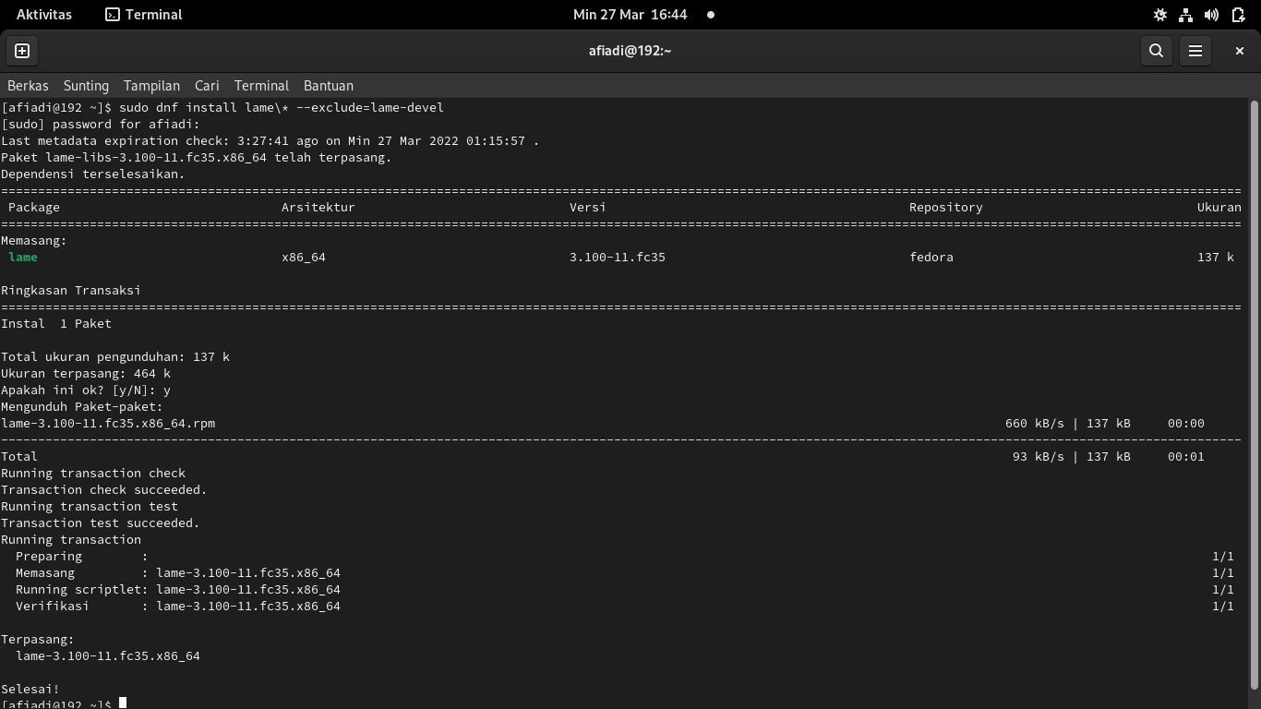Click the 'Paket lame-libs' telah terpasang line
This screenshot has height=709, width=1261.
(197, 157)
